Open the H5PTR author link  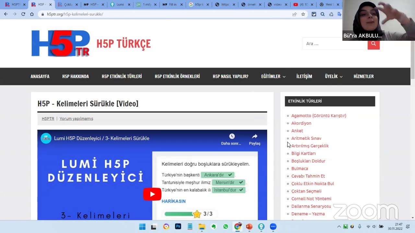pyautogui.click(x=48, y=118)
